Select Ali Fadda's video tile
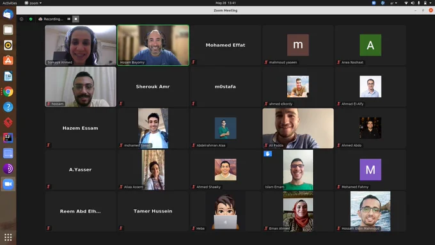 (298, 128)
